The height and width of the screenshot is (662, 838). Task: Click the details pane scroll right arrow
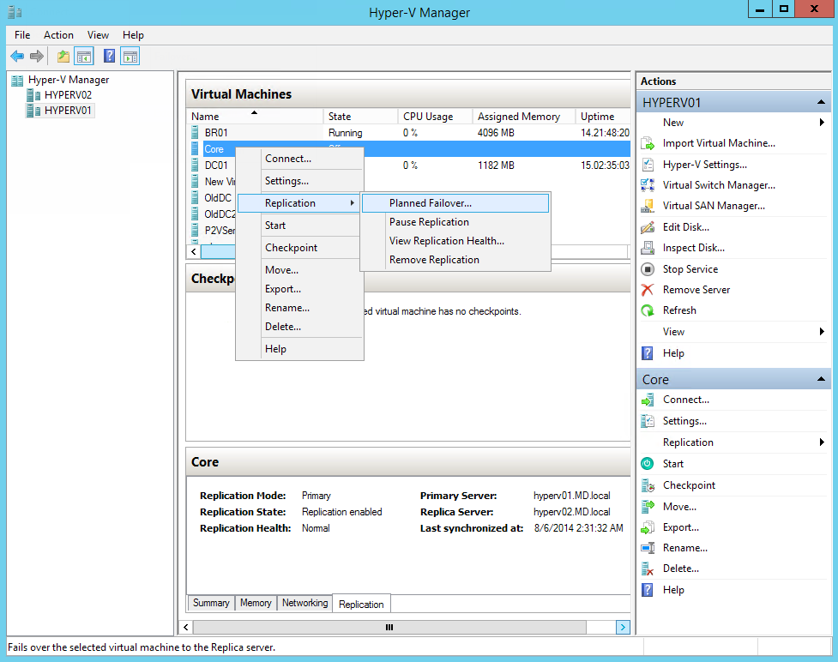(623, 627)
